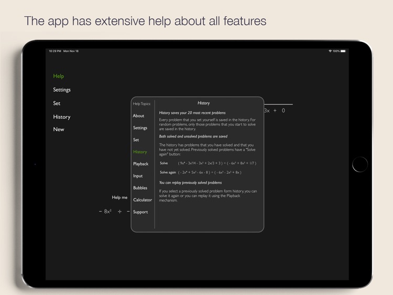Open the Bubbles help topic
Image resolution: width=393 pixels, height=295 pixels.
(x=140, y=188)
